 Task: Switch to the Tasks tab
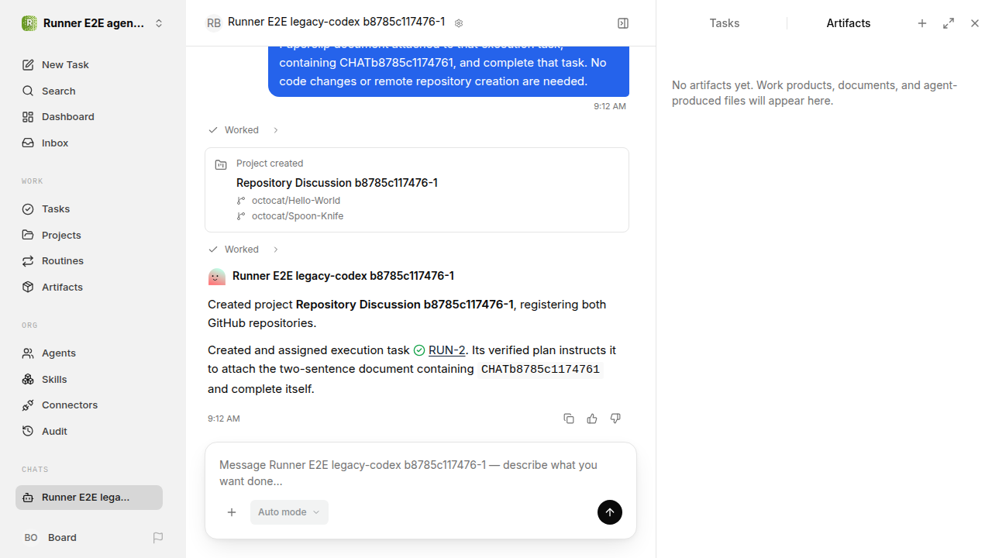(x=725, y=23)
